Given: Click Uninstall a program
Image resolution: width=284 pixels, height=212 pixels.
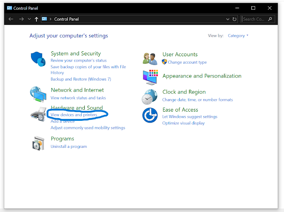Looking at the screenshot, I should [69, 146].
